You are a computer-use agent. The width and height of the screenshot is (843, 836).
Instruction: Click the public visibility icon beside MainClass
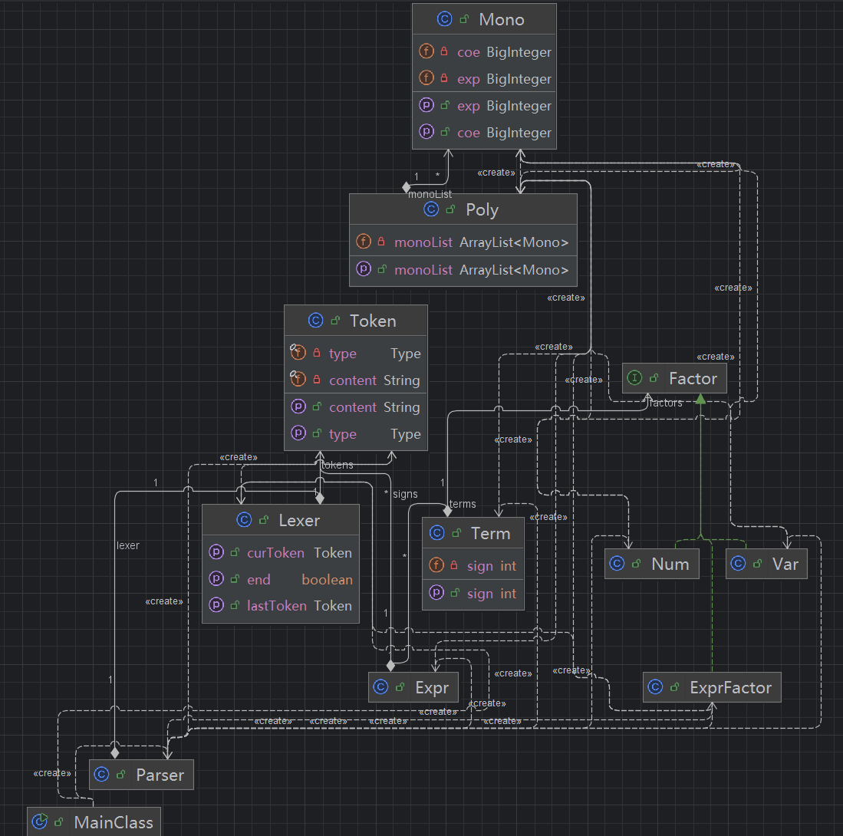point(59,821)
